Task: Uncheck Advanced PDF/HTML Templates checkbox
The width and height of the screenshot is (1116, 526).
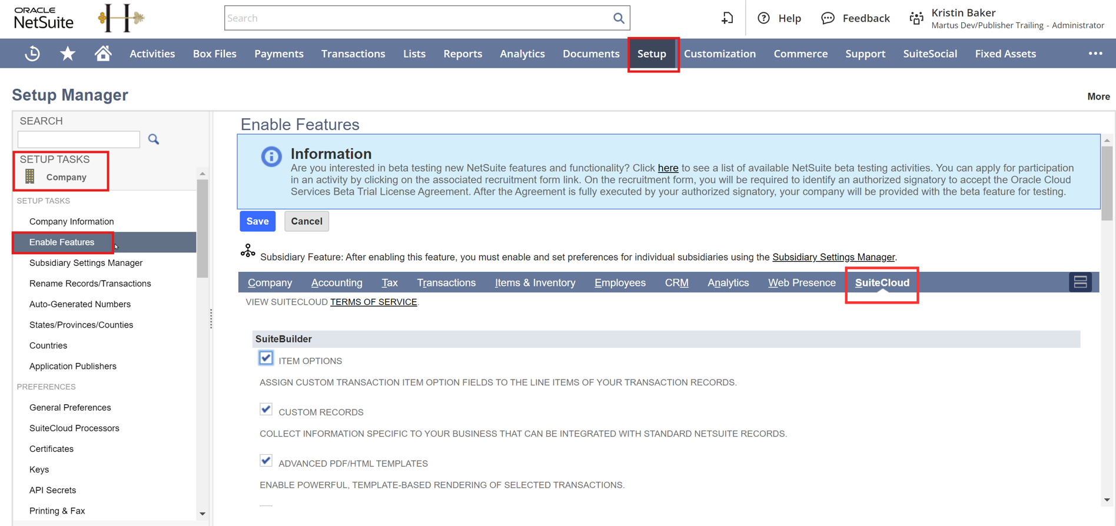Action: pyautogui.click(x=266, y=461)
